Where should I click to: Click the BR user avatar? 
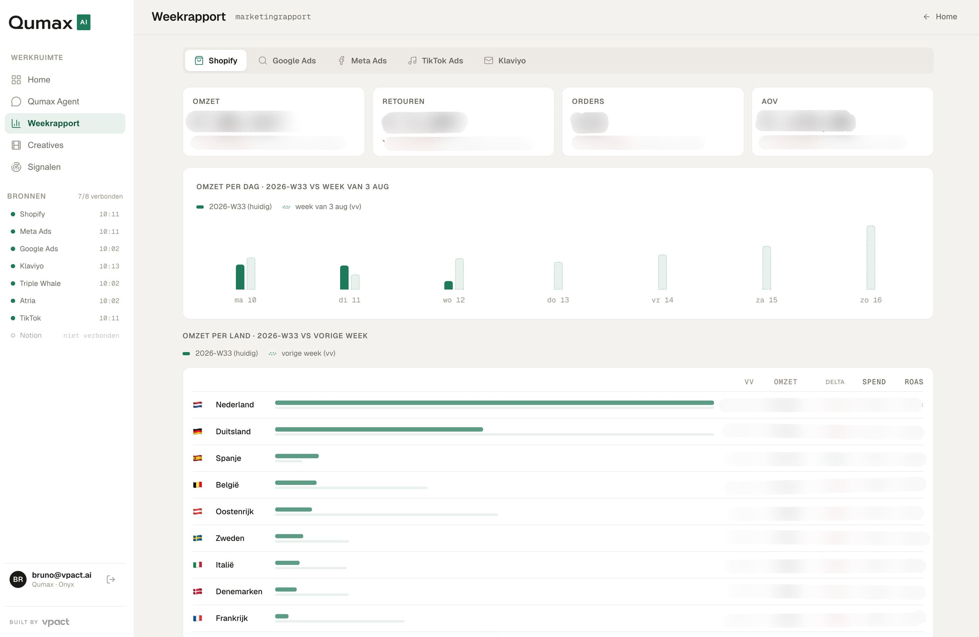point(18,579)
